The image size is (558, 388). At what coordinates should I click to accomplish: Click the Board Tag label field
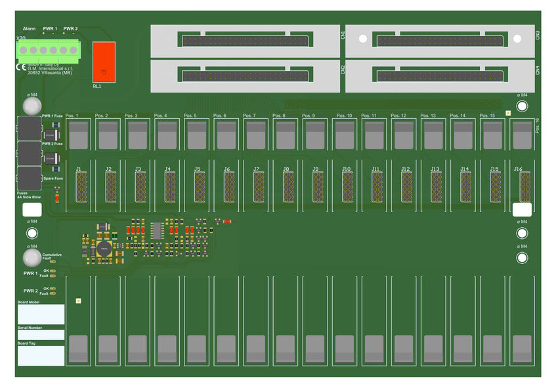pos(41,356)
